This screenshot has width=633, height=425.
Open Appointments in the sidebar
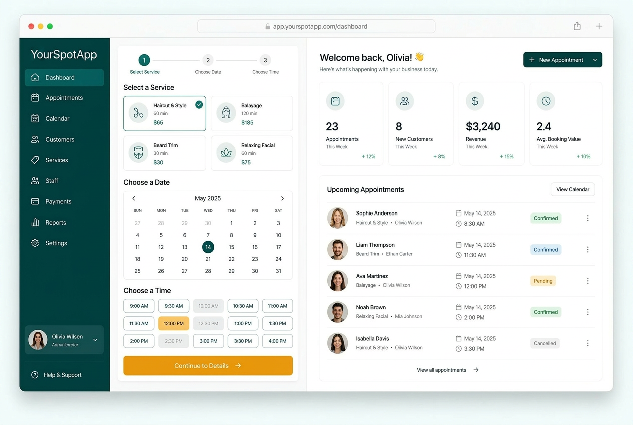[64, 98]
